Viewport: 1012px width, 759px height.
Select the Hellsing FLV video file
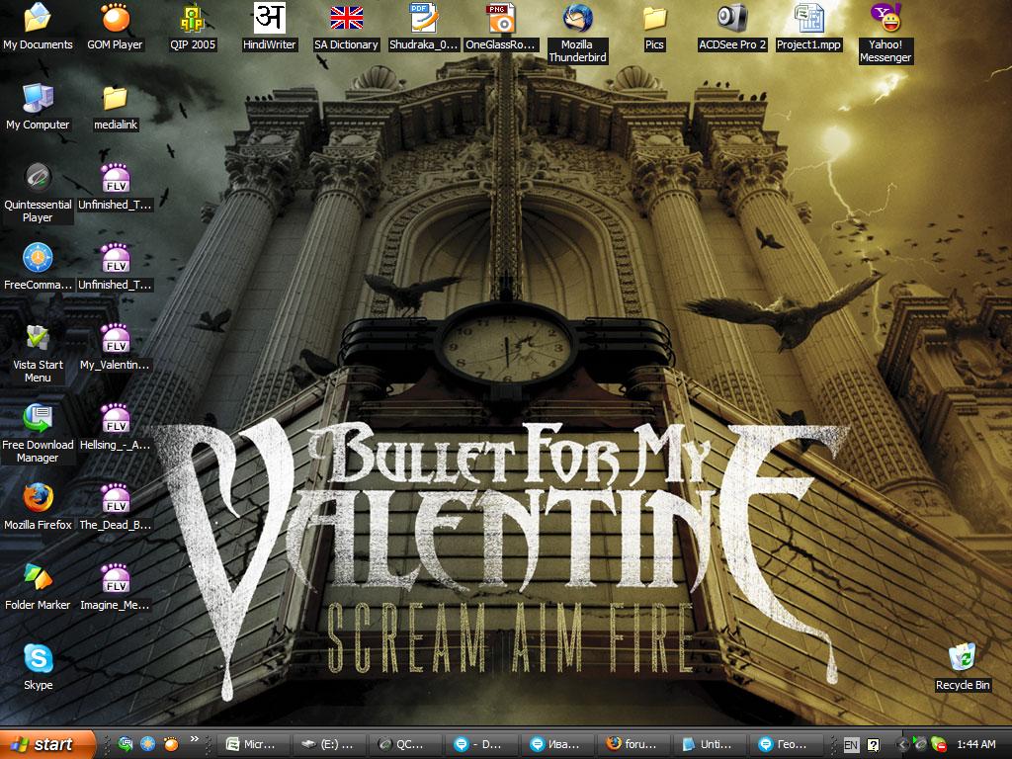116,419
